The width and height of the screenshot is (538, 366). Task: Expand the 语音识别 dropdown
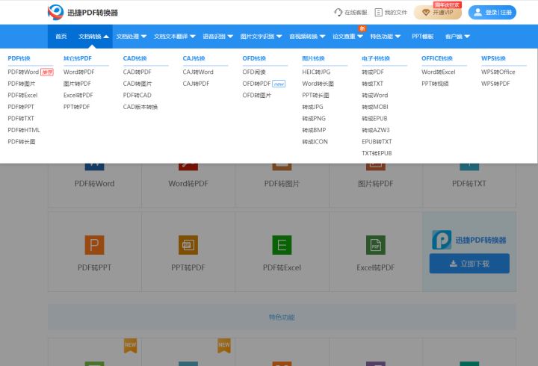pos(217,36)
